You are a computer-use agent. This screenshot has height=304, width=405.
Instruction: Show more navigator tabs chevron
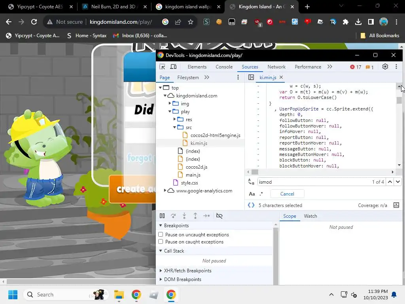tap(206, 77)
